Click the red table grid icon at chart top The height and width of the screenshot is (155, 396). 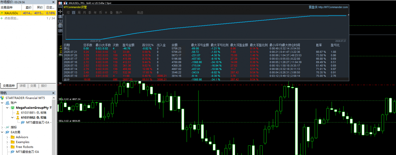(x=60, y=3)
